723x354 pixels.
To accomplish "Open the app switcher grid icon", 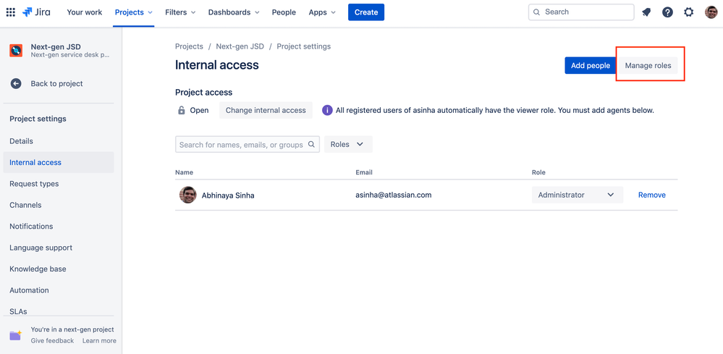I will [x=10, y=12].
